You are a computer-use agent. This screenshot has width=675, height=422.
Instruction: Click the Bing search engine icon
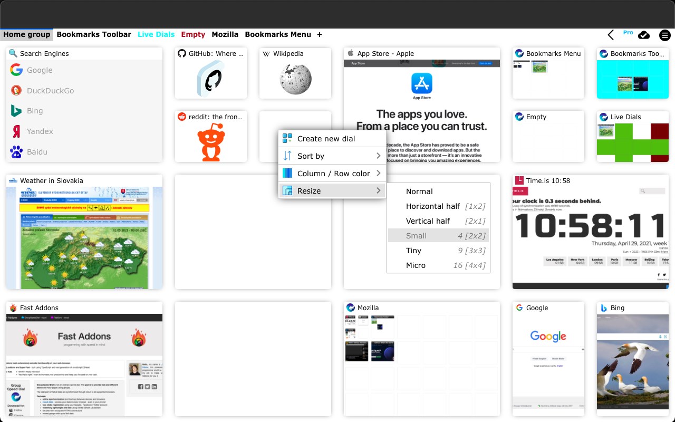pos(16,111)
